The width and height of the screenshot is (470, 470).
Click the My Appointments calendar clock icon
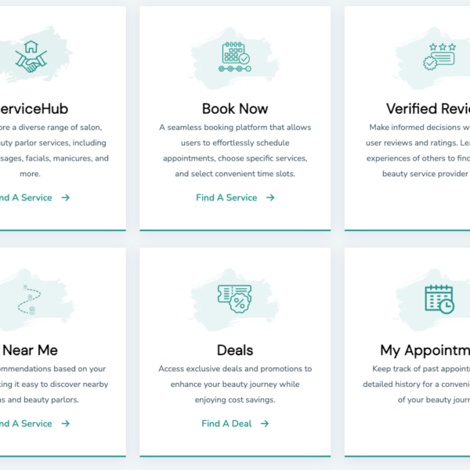[439, 298]
